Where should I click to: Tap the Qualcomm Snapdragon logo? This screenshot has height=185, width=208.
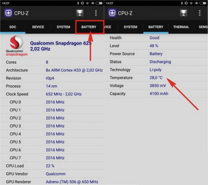point(17,46)
